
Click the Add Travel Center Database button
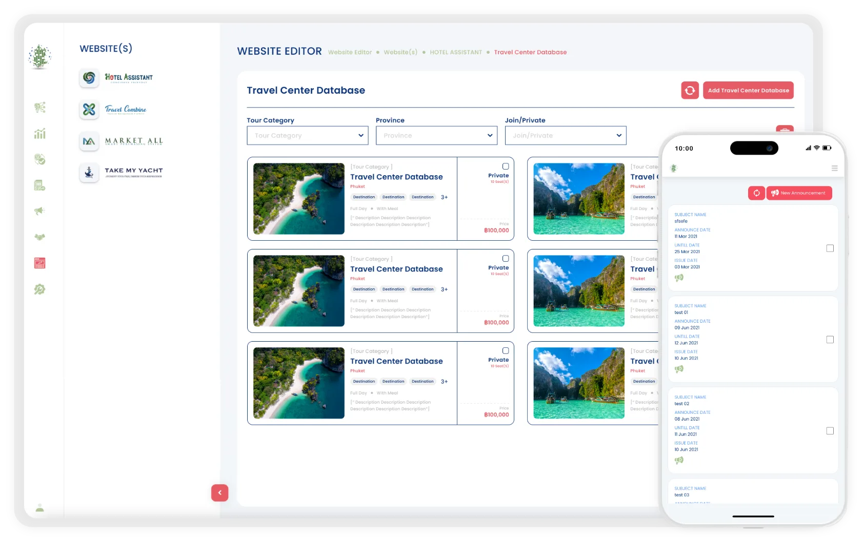coord(748,90)
